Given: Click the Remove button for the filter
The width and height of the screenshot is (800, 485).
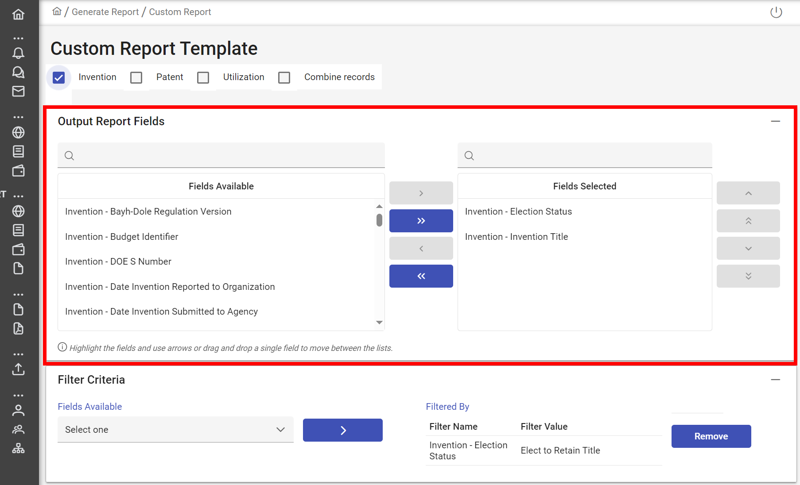Looking at the screenshot, I should point(711,436).
